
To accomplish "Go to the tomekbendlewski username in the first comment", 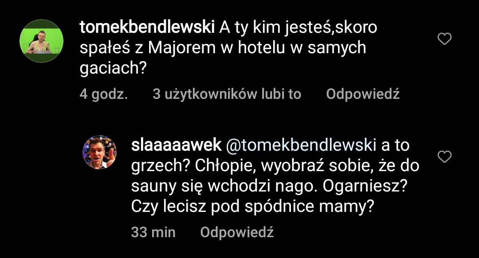I will coord(149,27).
